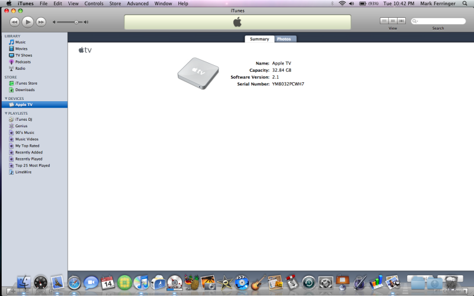Open the Summary tab
474x296 pixels.
[260, 39]
